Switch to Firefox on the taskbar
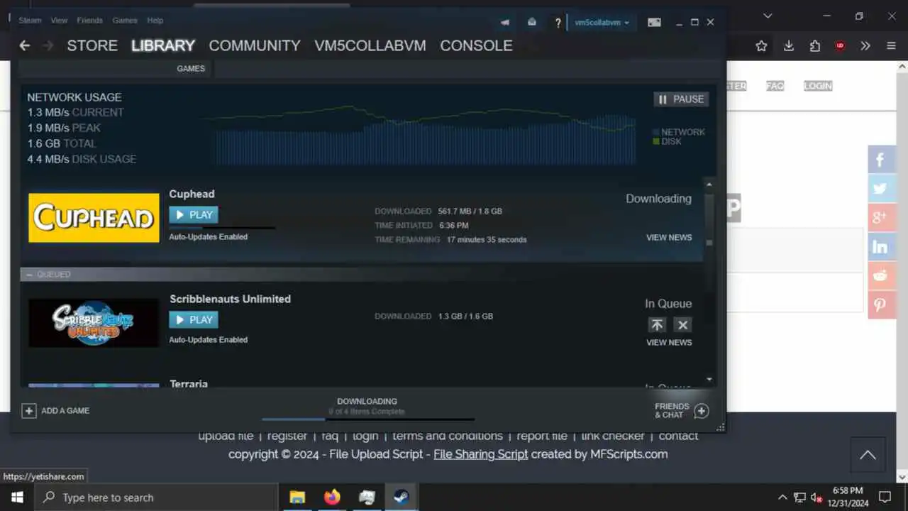The height and width of the screenshot is (511, 908). [332, 498]
